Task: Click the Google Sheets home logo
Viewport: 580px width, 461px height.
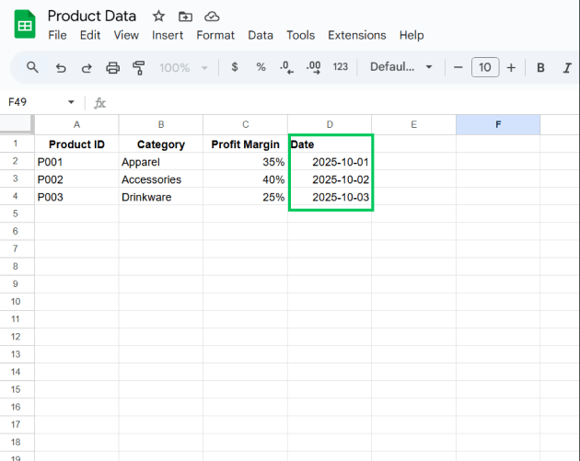Action: [x=25, y=25]
